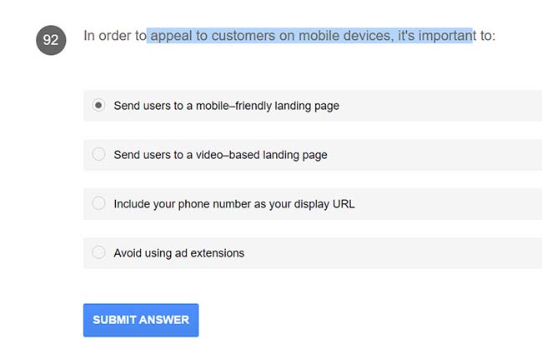
Task: Click the 'Send users to a mobile–friendly landing page' label text
Action: [226, 106]
